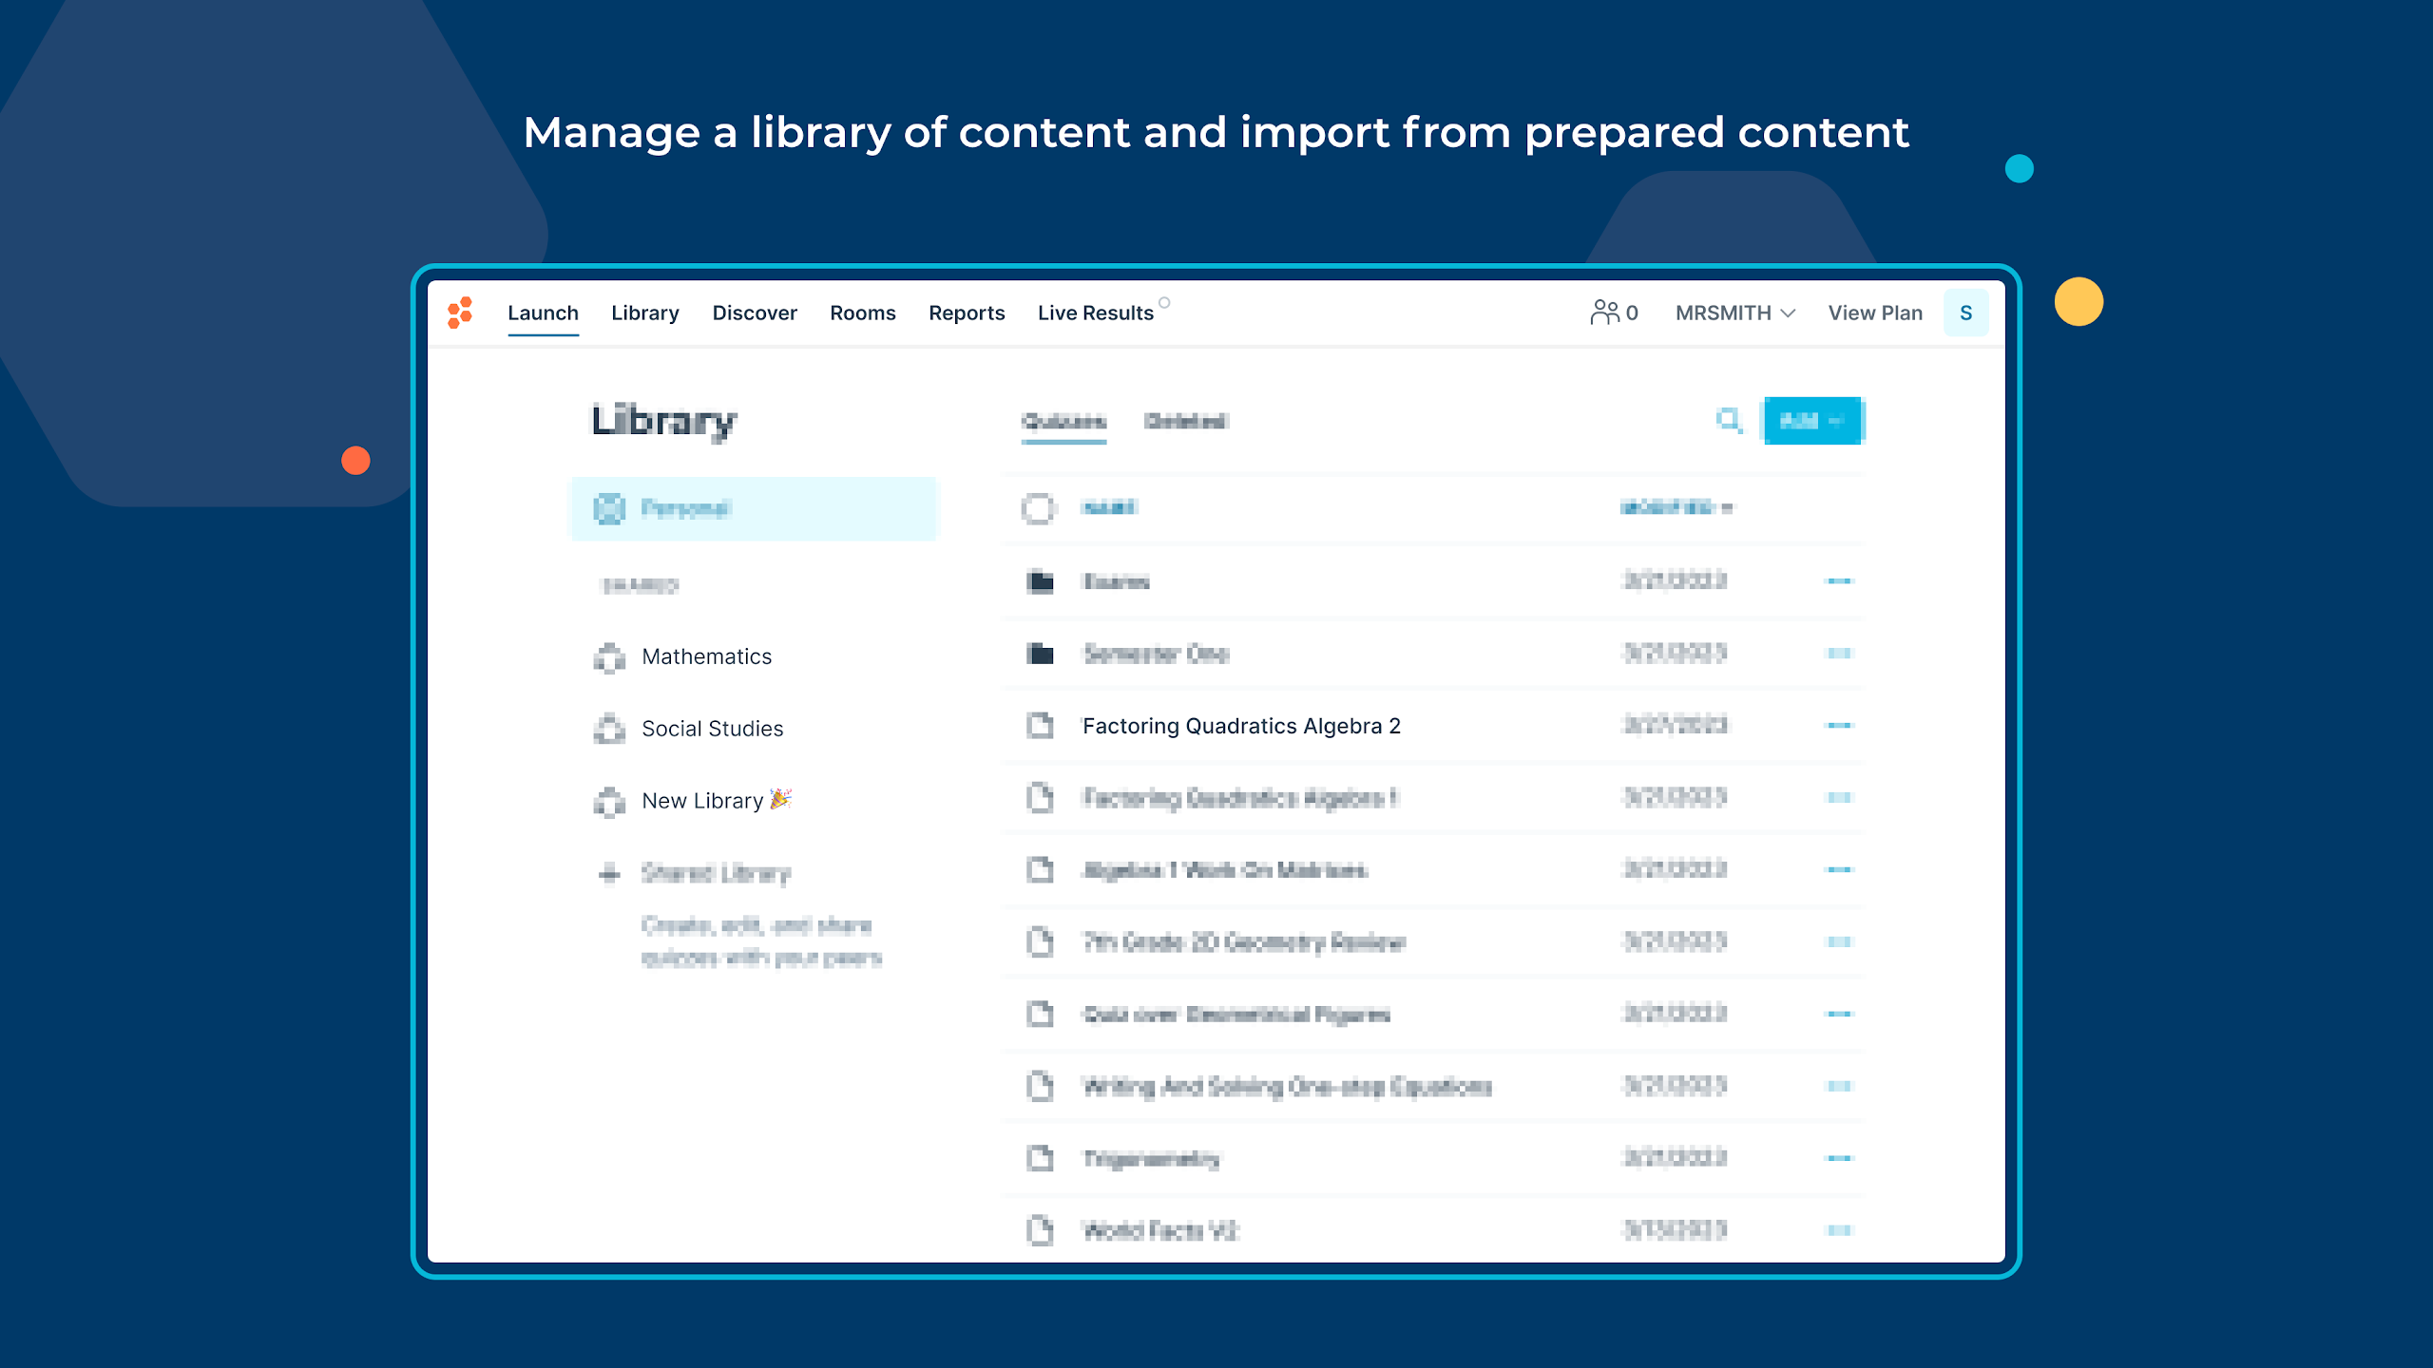Click file icon of Factoring Quadratics Algebra 2
2433x1368 pixels.
[1041, 726]
